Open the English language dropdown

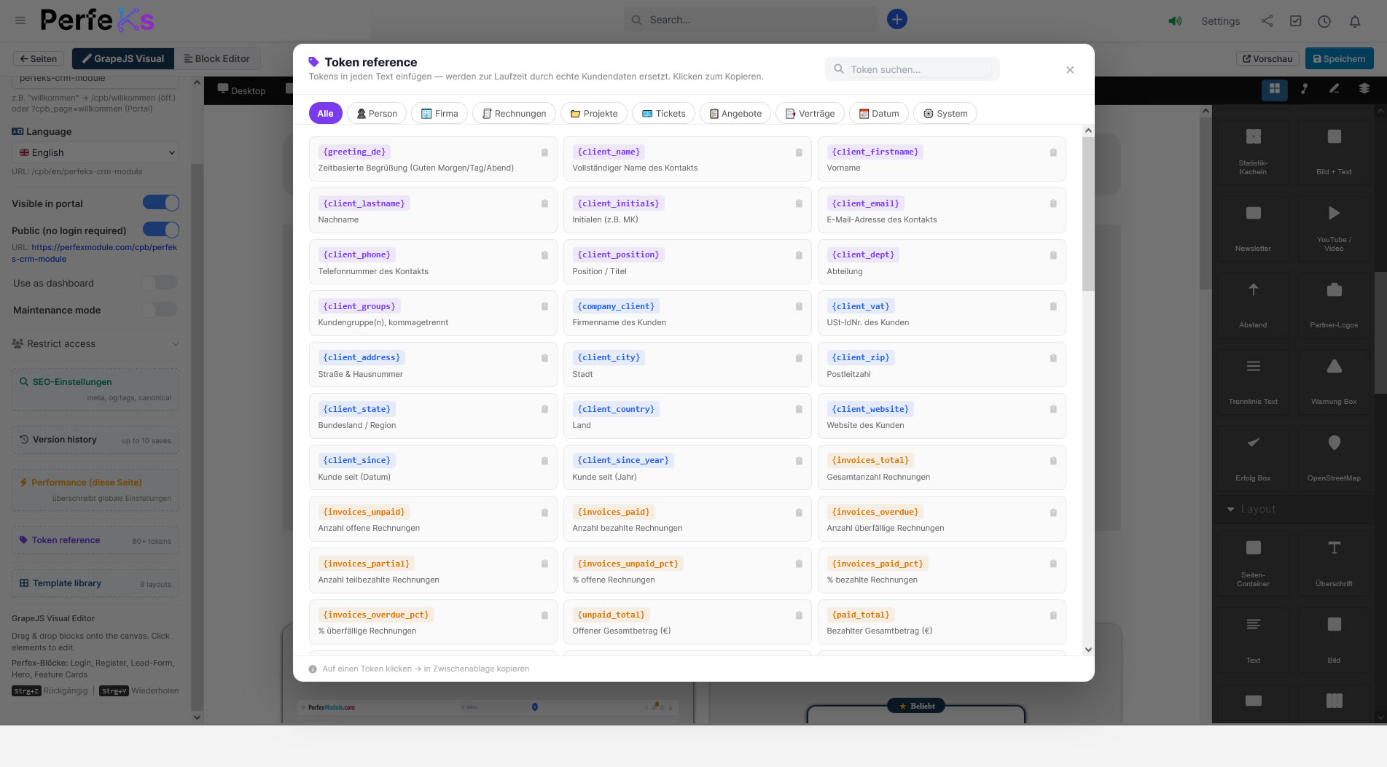coord(95,152)
